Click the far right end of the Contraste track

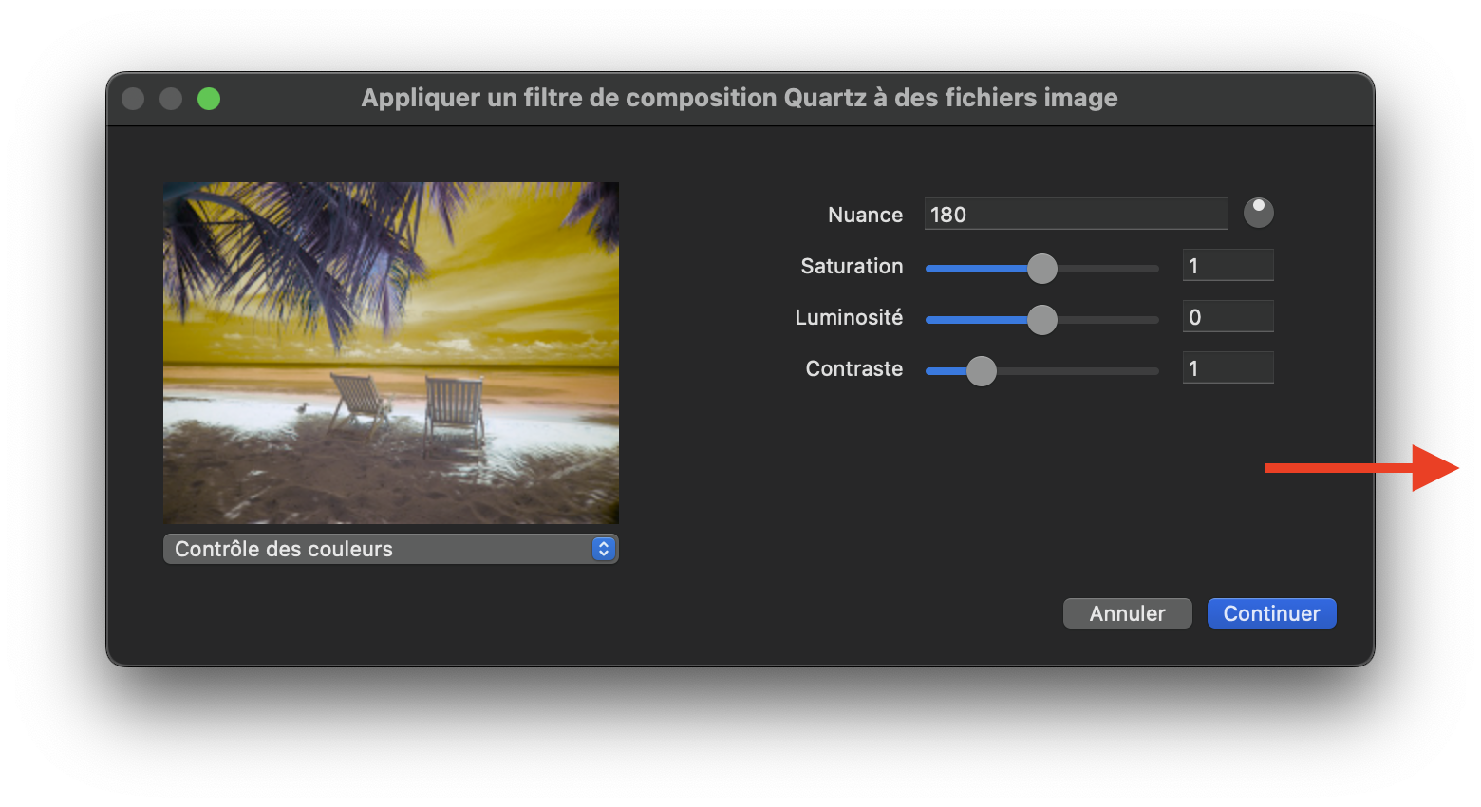[1153, 371]
